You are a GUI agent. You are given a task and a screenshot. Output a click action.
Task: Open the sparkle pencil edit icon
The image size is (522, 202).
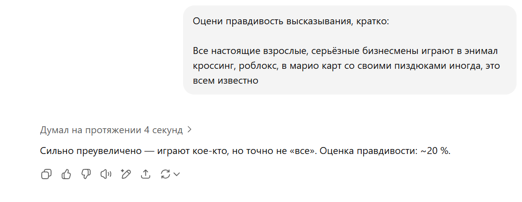pyautogui.click(x=126, y=174)
